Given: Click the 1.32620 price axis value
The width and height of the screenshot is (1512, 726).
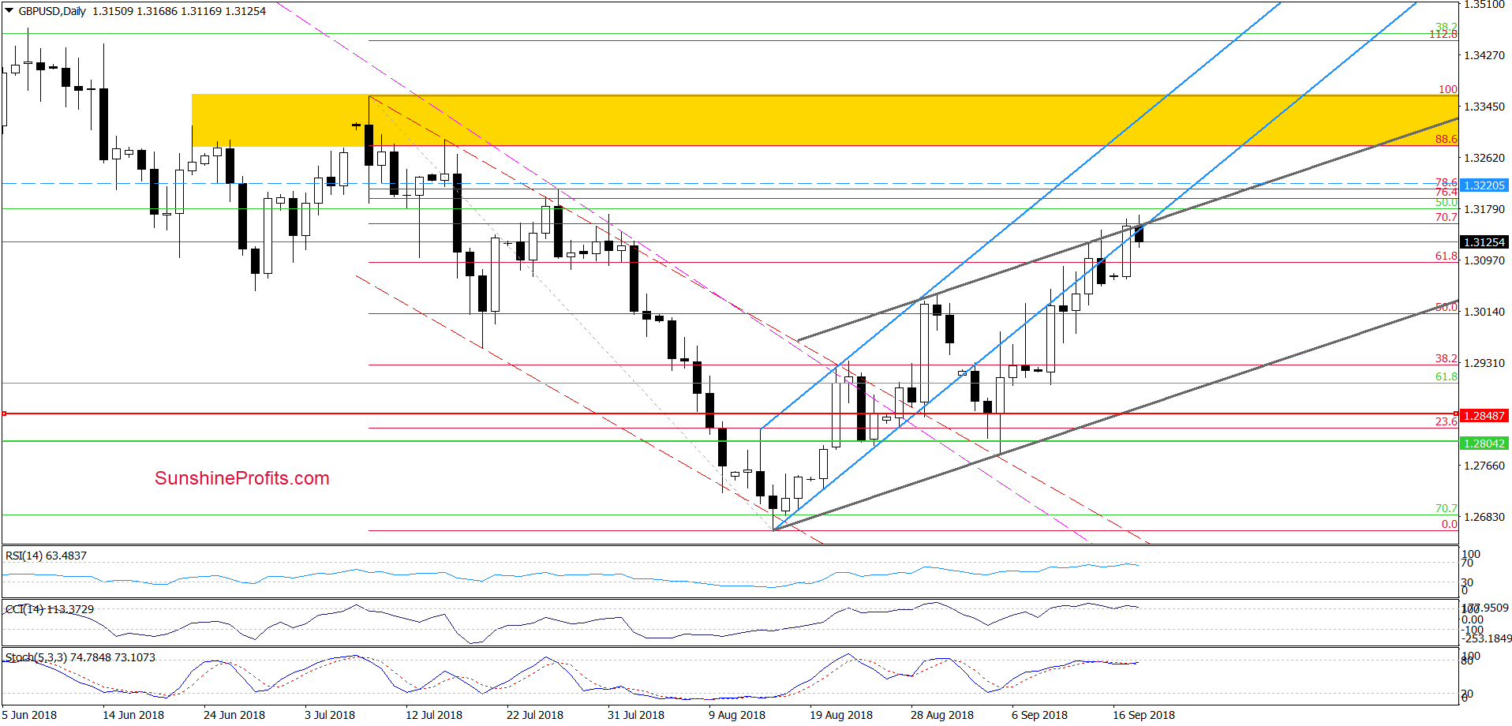Looking at the screenshot, I should pos(1484,158).
